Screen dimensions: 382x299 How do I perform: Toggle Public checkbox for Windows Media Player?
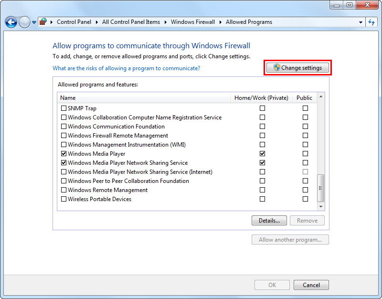click(305, 153)
